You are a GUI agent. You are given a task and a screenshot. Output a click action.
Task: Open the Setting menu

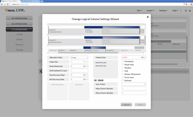[x=163, y=10]
